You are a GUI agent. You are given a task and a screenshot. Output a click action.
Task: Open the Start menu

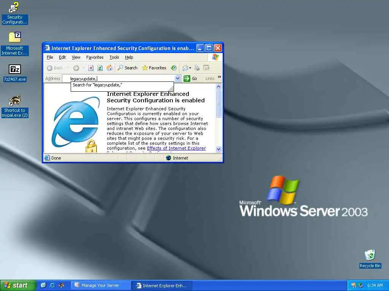pos(18,286)
